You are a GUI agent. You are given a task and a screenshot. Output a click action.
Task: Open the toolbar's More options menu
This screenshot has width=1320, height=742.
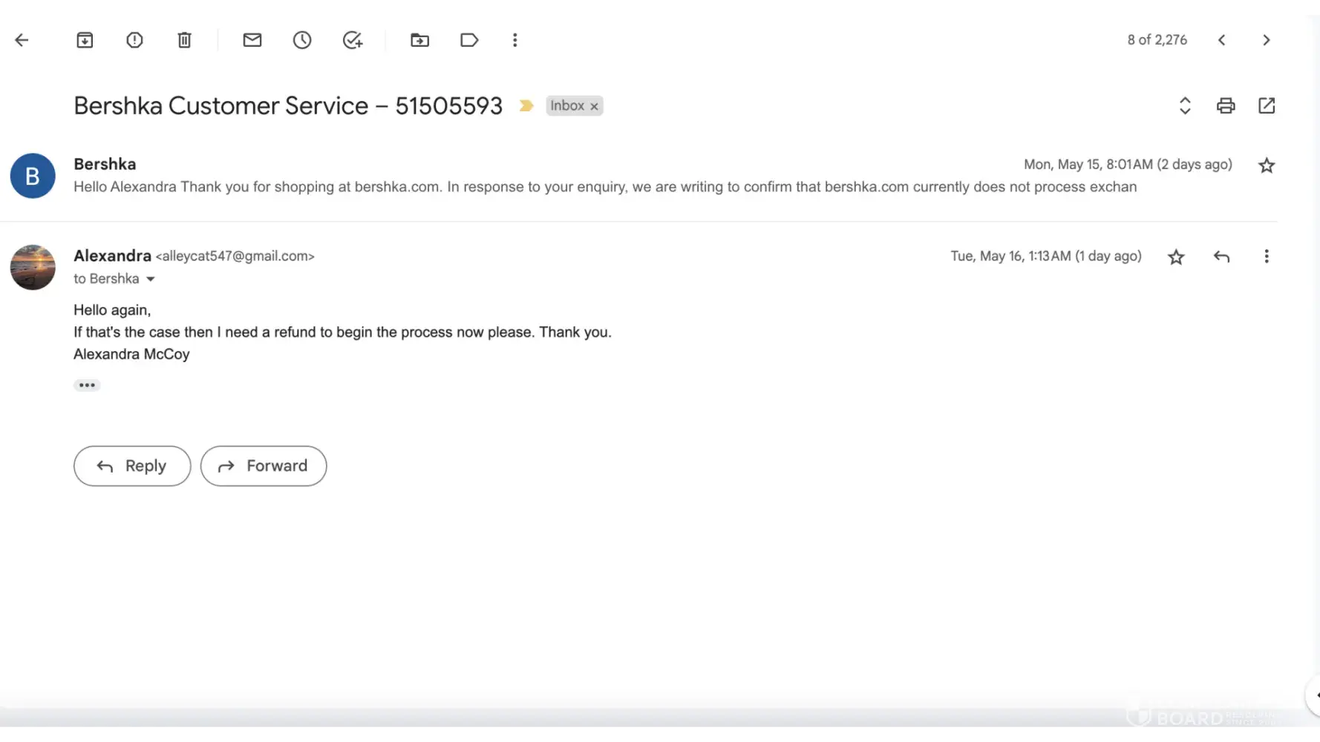515,40
